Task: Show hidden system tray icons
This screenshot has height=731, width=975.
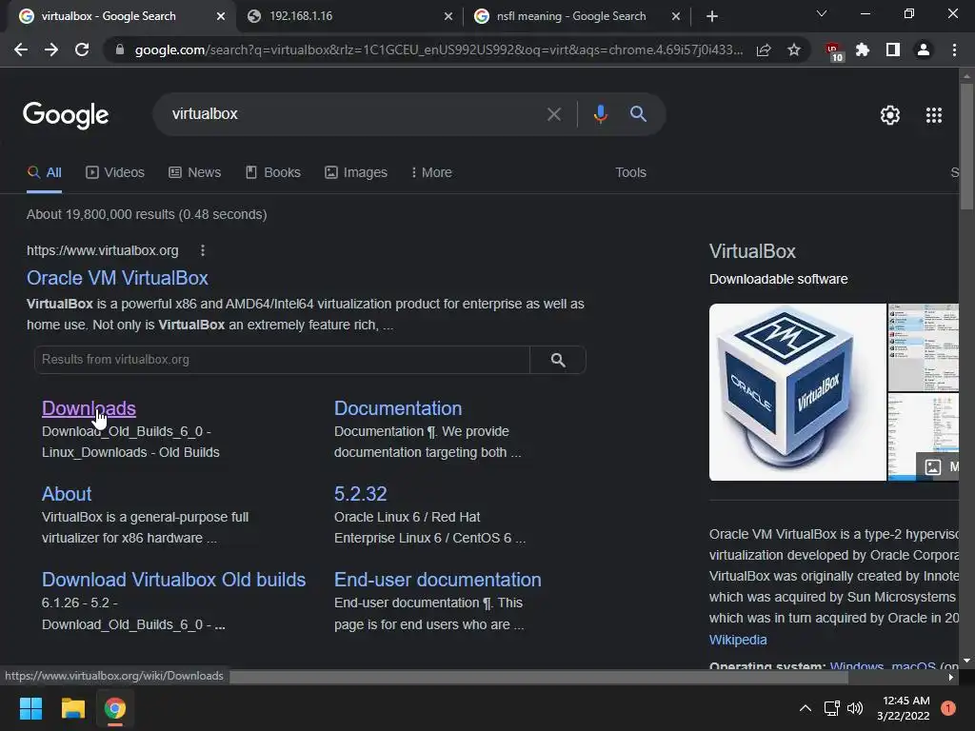Action: 806,708
